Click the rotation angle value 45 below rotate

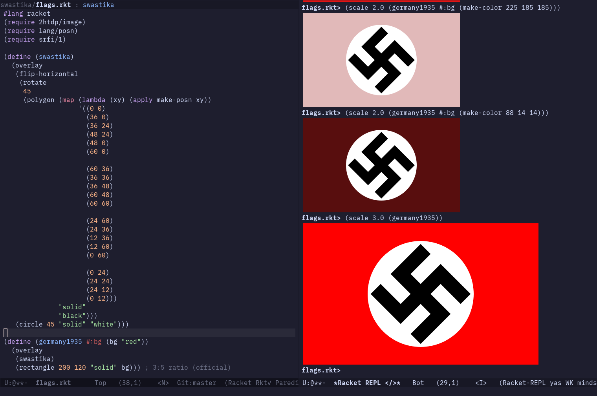tap(27, 91)
